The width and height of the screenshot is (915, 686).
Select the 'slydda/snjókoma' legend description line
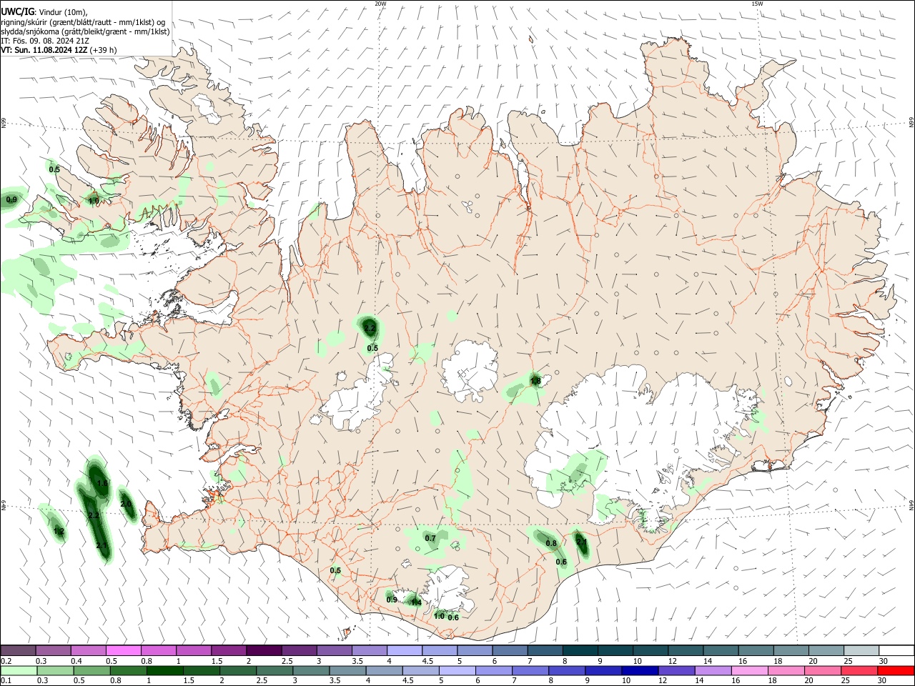tap(85, 31)
